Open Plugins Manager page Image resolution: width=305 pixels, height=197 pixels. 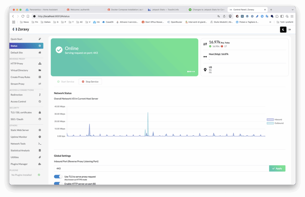[26, 164]
